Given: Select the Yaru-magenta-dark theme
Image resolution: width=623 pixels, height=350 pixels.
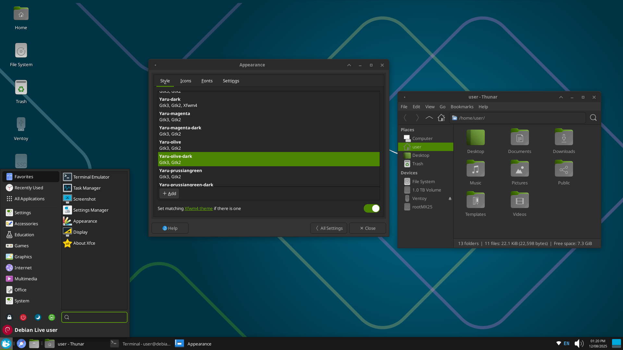Looking at the screenshot, I should 180,131.
